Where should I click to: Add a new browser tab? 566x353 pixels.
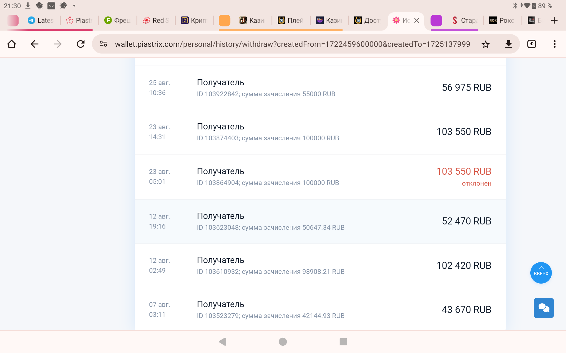click(x=554, y=20)
